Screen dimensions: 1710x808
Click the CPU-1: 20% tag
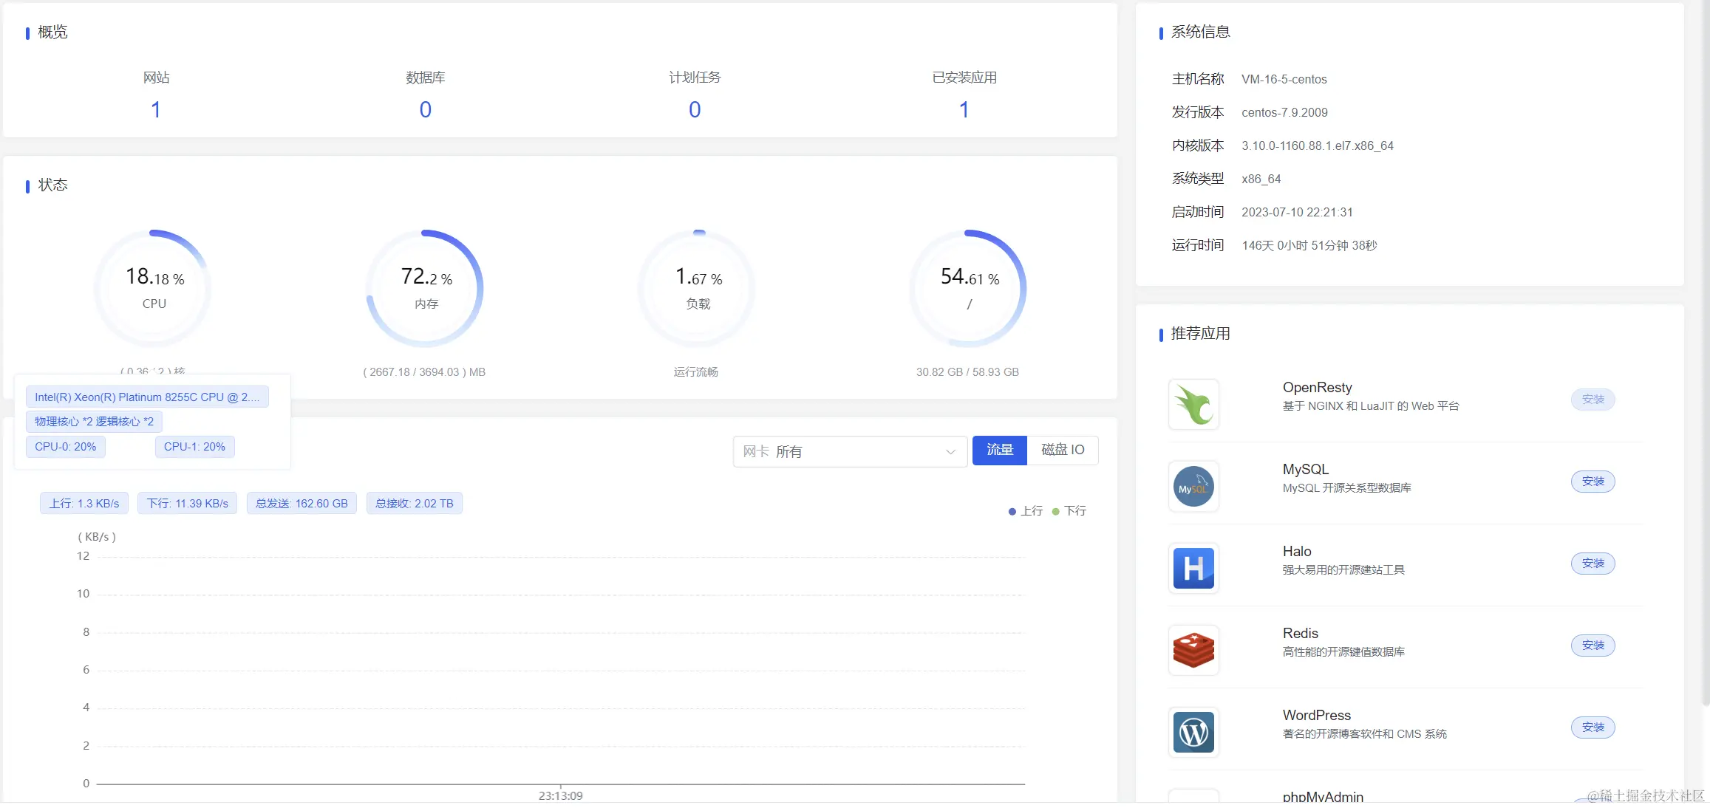[x=194, y=447]
